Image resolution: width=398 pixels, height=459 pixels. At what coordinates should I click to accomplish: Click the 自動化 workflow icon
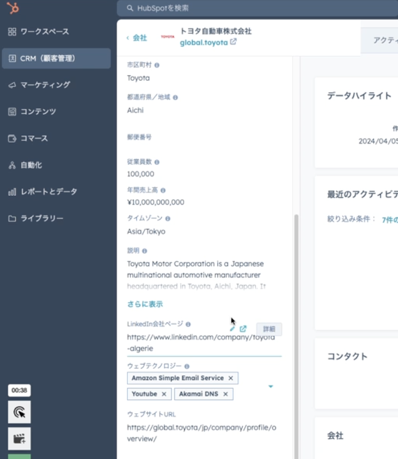coord(12,165)
